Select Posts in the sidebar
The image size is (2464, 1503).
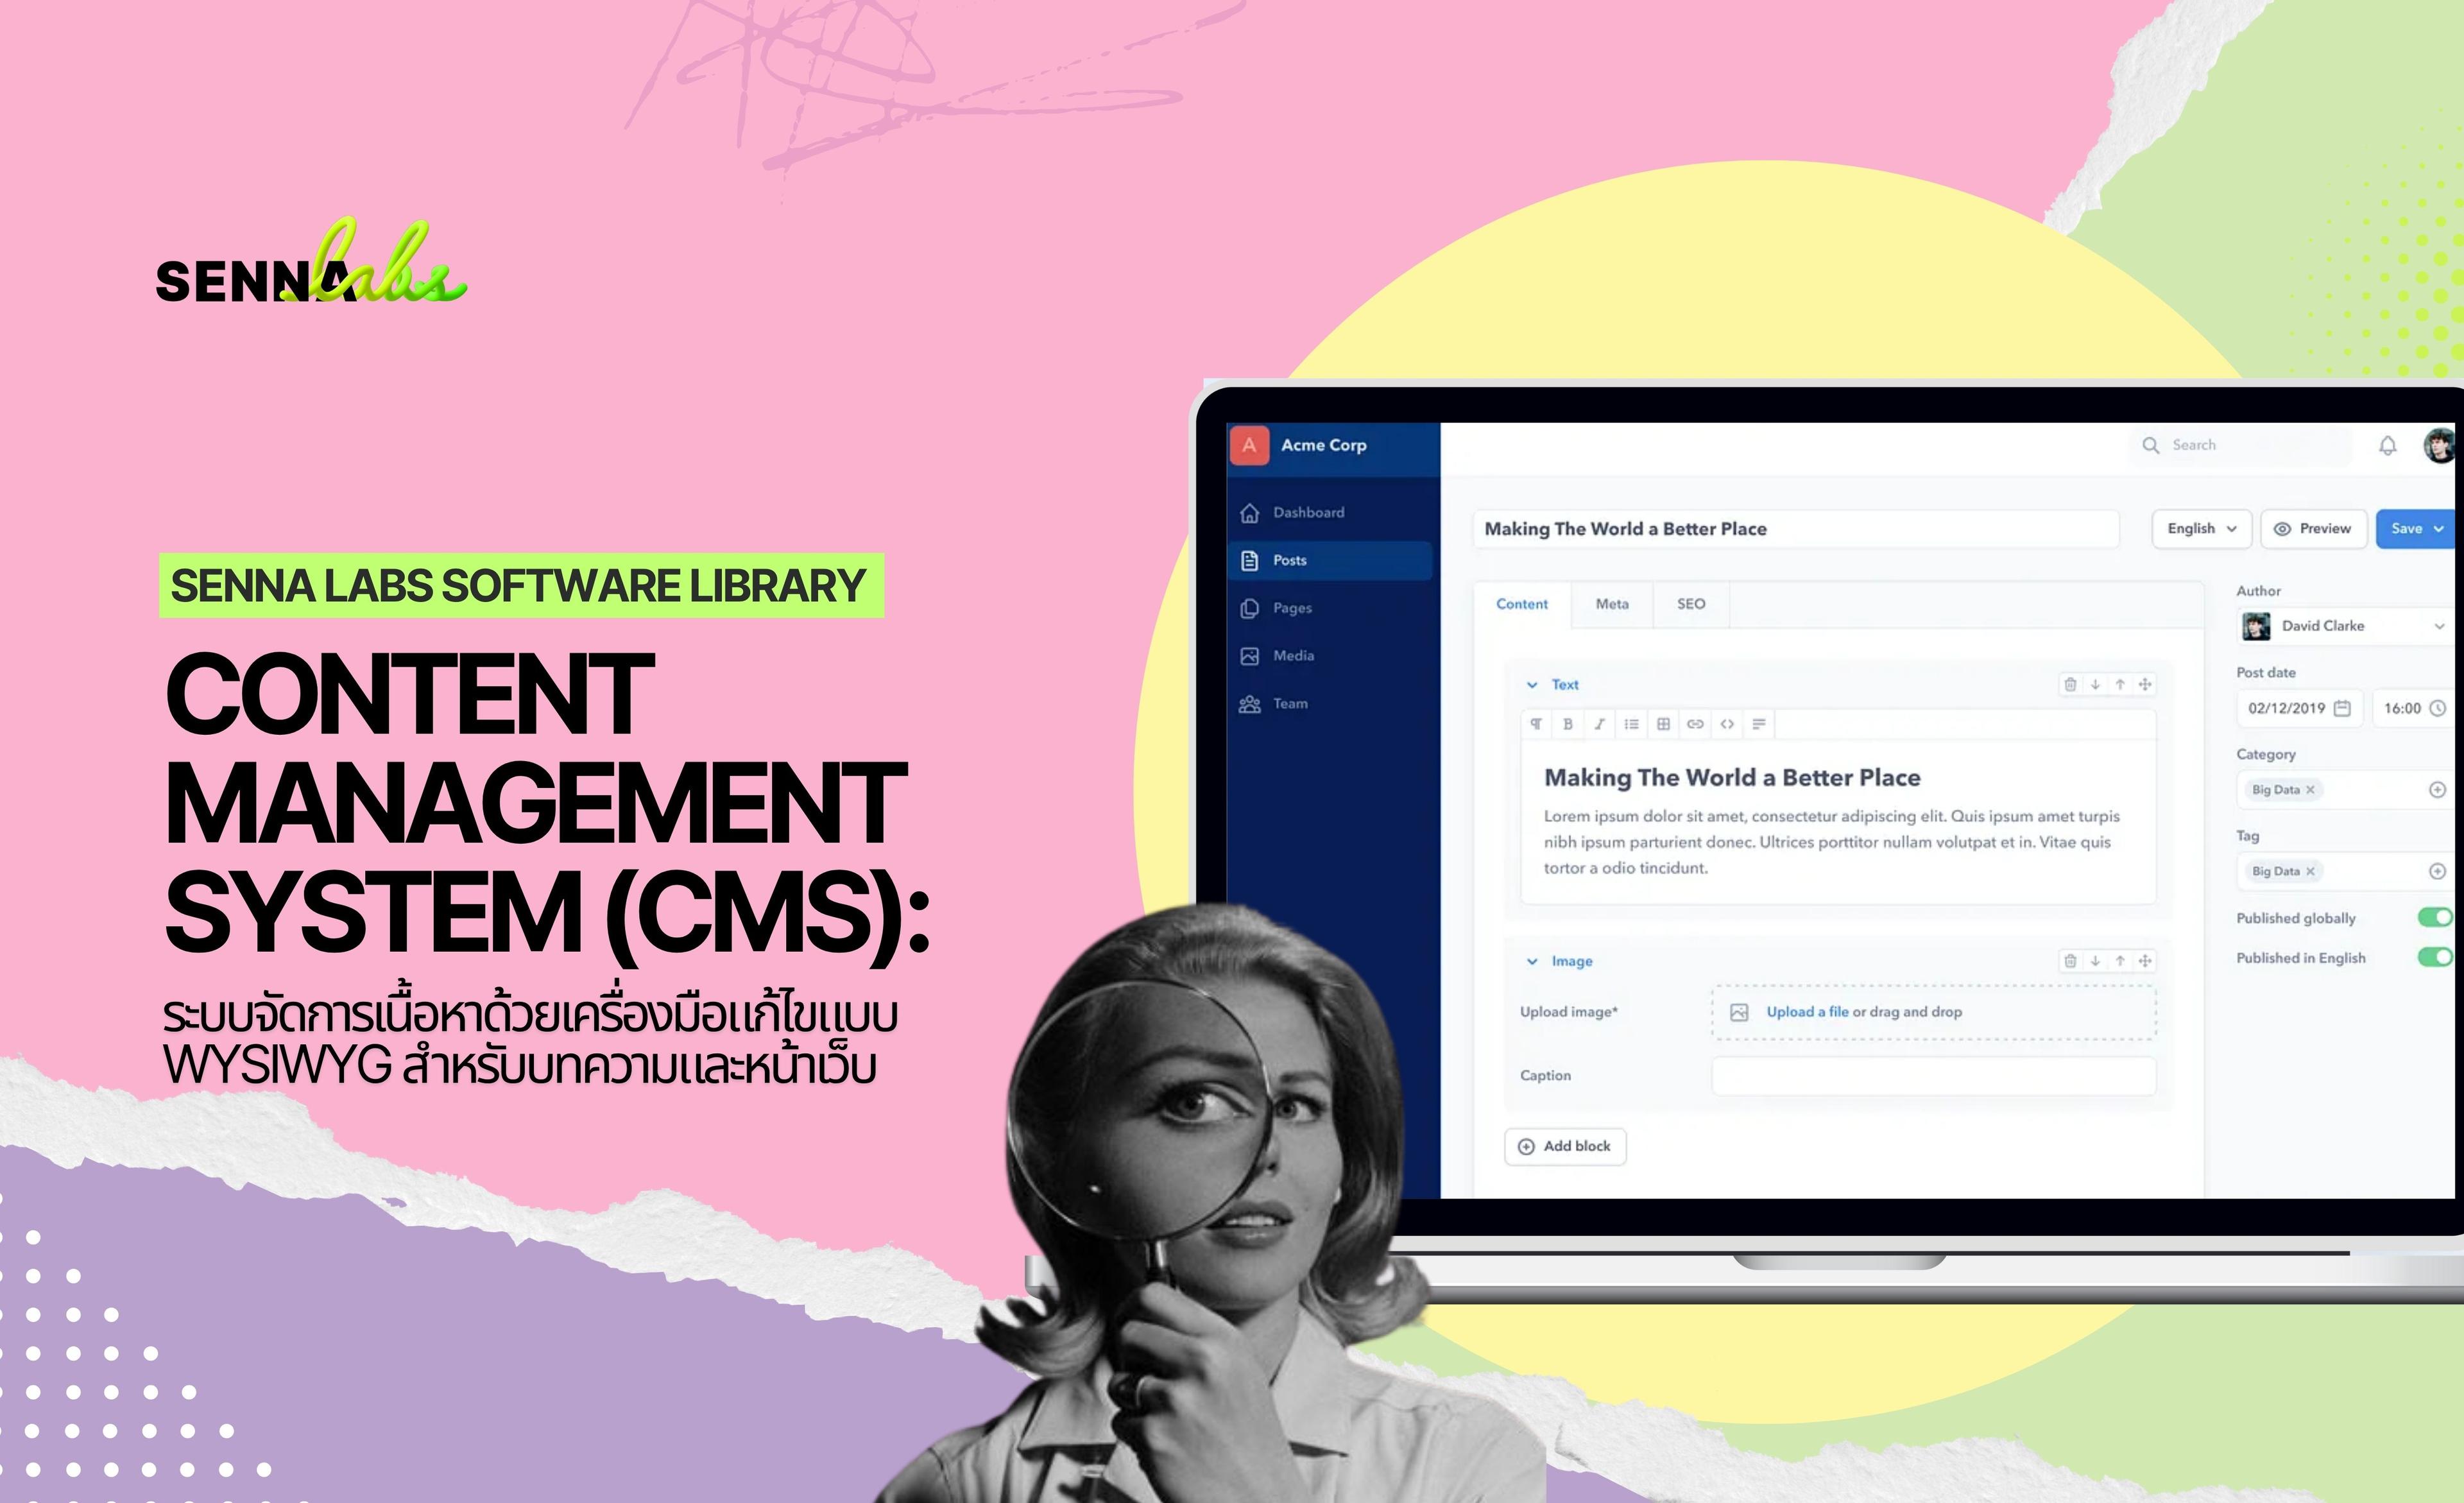[1330, 560]
